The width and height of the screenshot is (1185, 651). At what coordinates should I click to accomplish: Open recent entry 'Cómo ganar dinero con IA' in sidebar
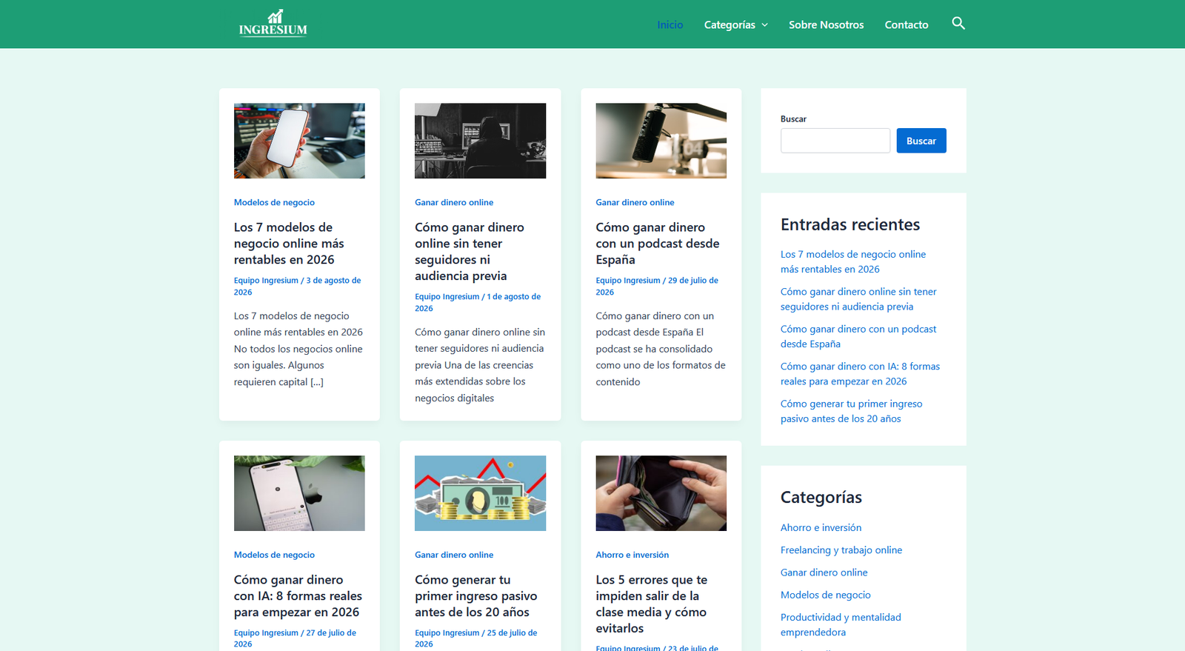pyautogui.click(x=860, y=374)
